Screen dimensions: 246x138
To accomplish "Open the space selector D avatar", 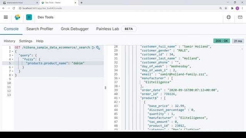I will pyautogui.click(x=29, y=17).
